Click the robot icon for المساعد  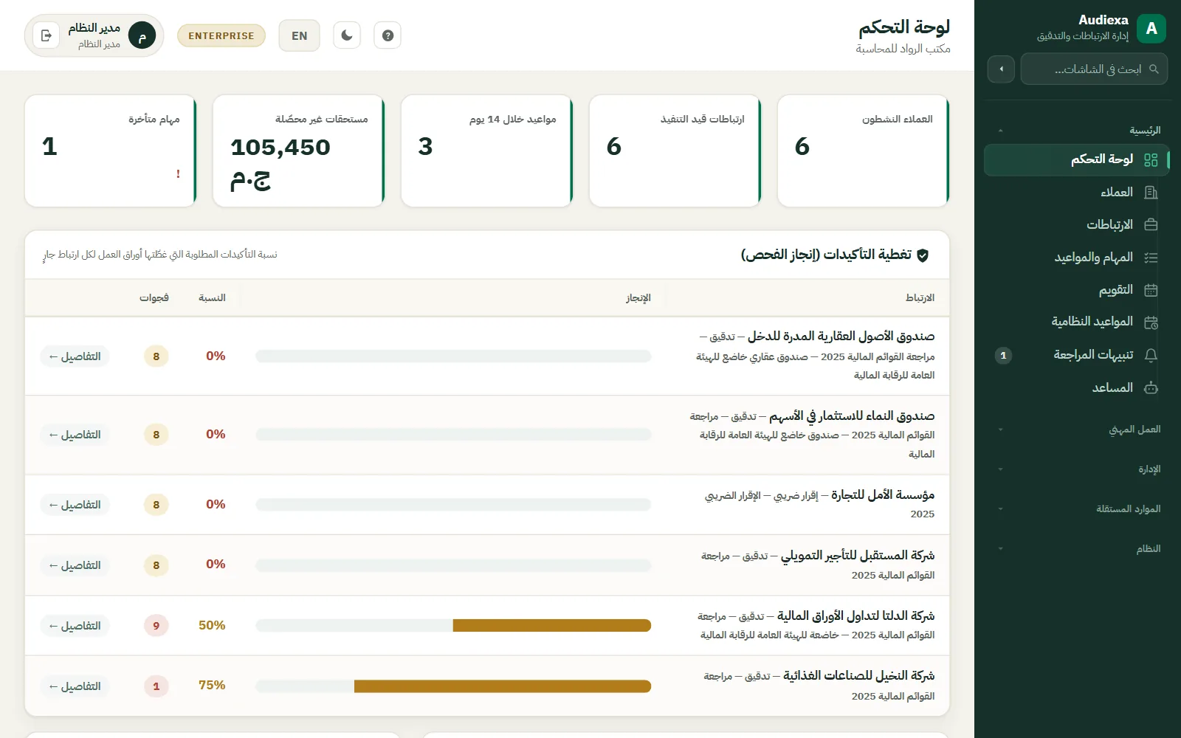pos(1151,387)
